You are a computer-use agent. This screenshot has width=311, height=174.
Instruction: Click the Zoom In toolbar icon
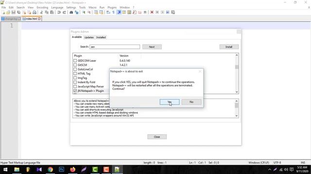tap(84, 12)
